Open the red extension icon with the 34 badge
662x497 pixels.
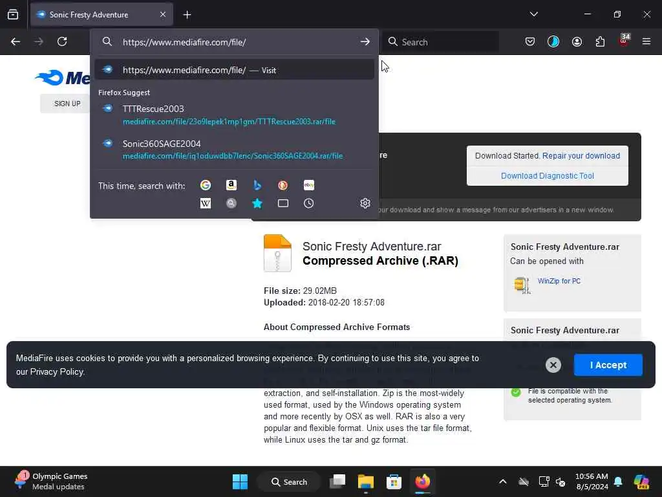(624, 41)
